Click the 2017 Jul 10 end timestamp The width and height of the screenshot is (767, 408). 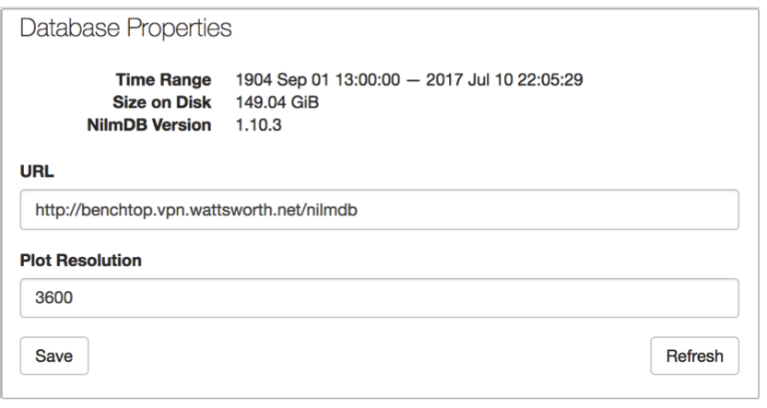(x=504, y=79)
